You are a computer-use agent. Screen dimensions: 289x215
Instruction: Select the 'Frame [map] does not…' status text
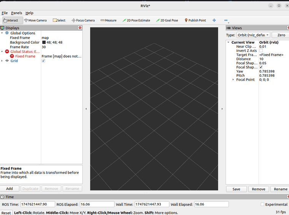click(61, 56)
